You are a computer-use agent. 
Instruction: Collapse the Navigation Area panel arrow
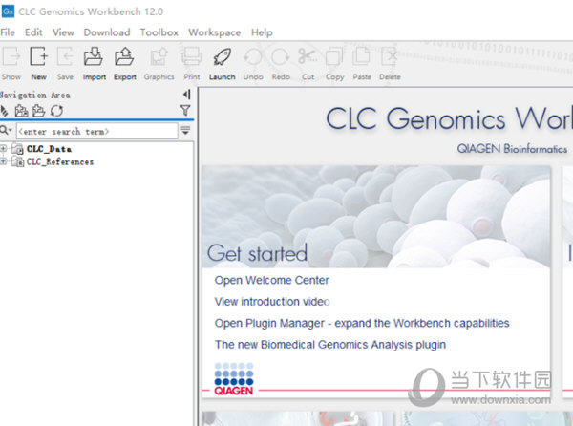click(x=187, y=95)
